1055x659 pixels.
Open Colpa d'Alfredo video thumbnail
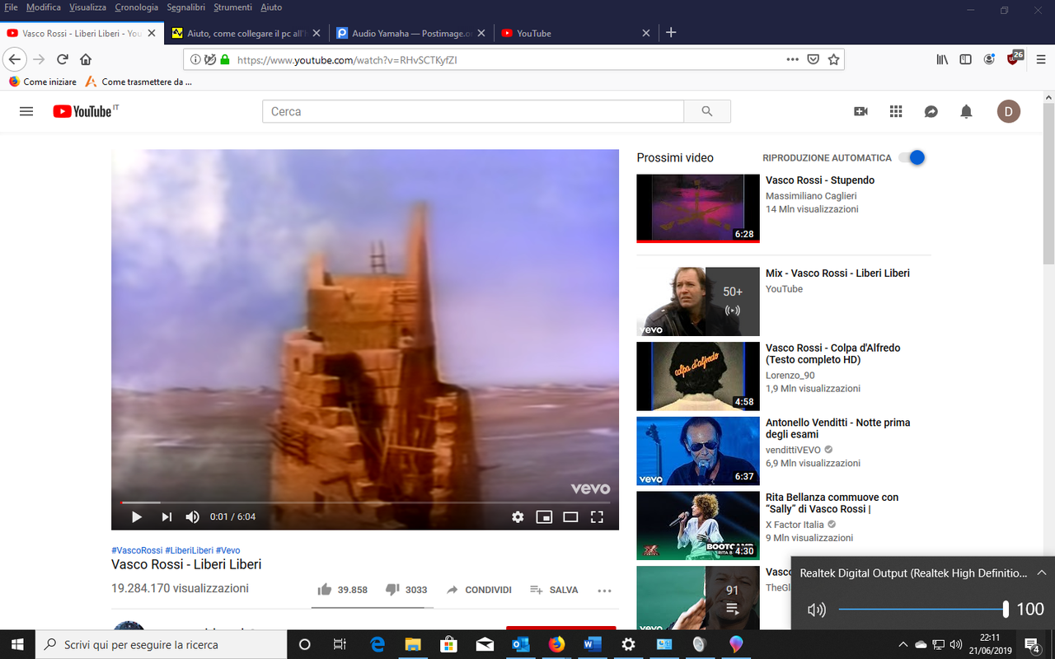[698, 376]
